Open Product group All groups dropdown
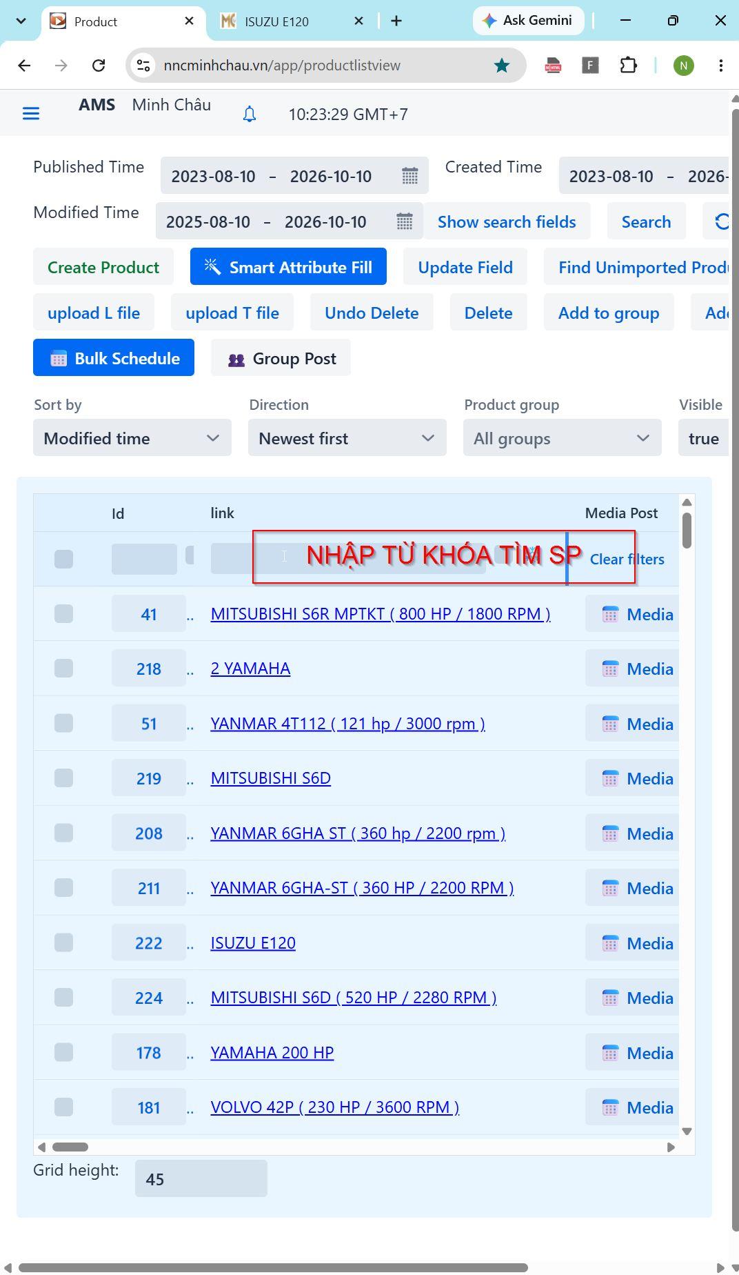 563,438
